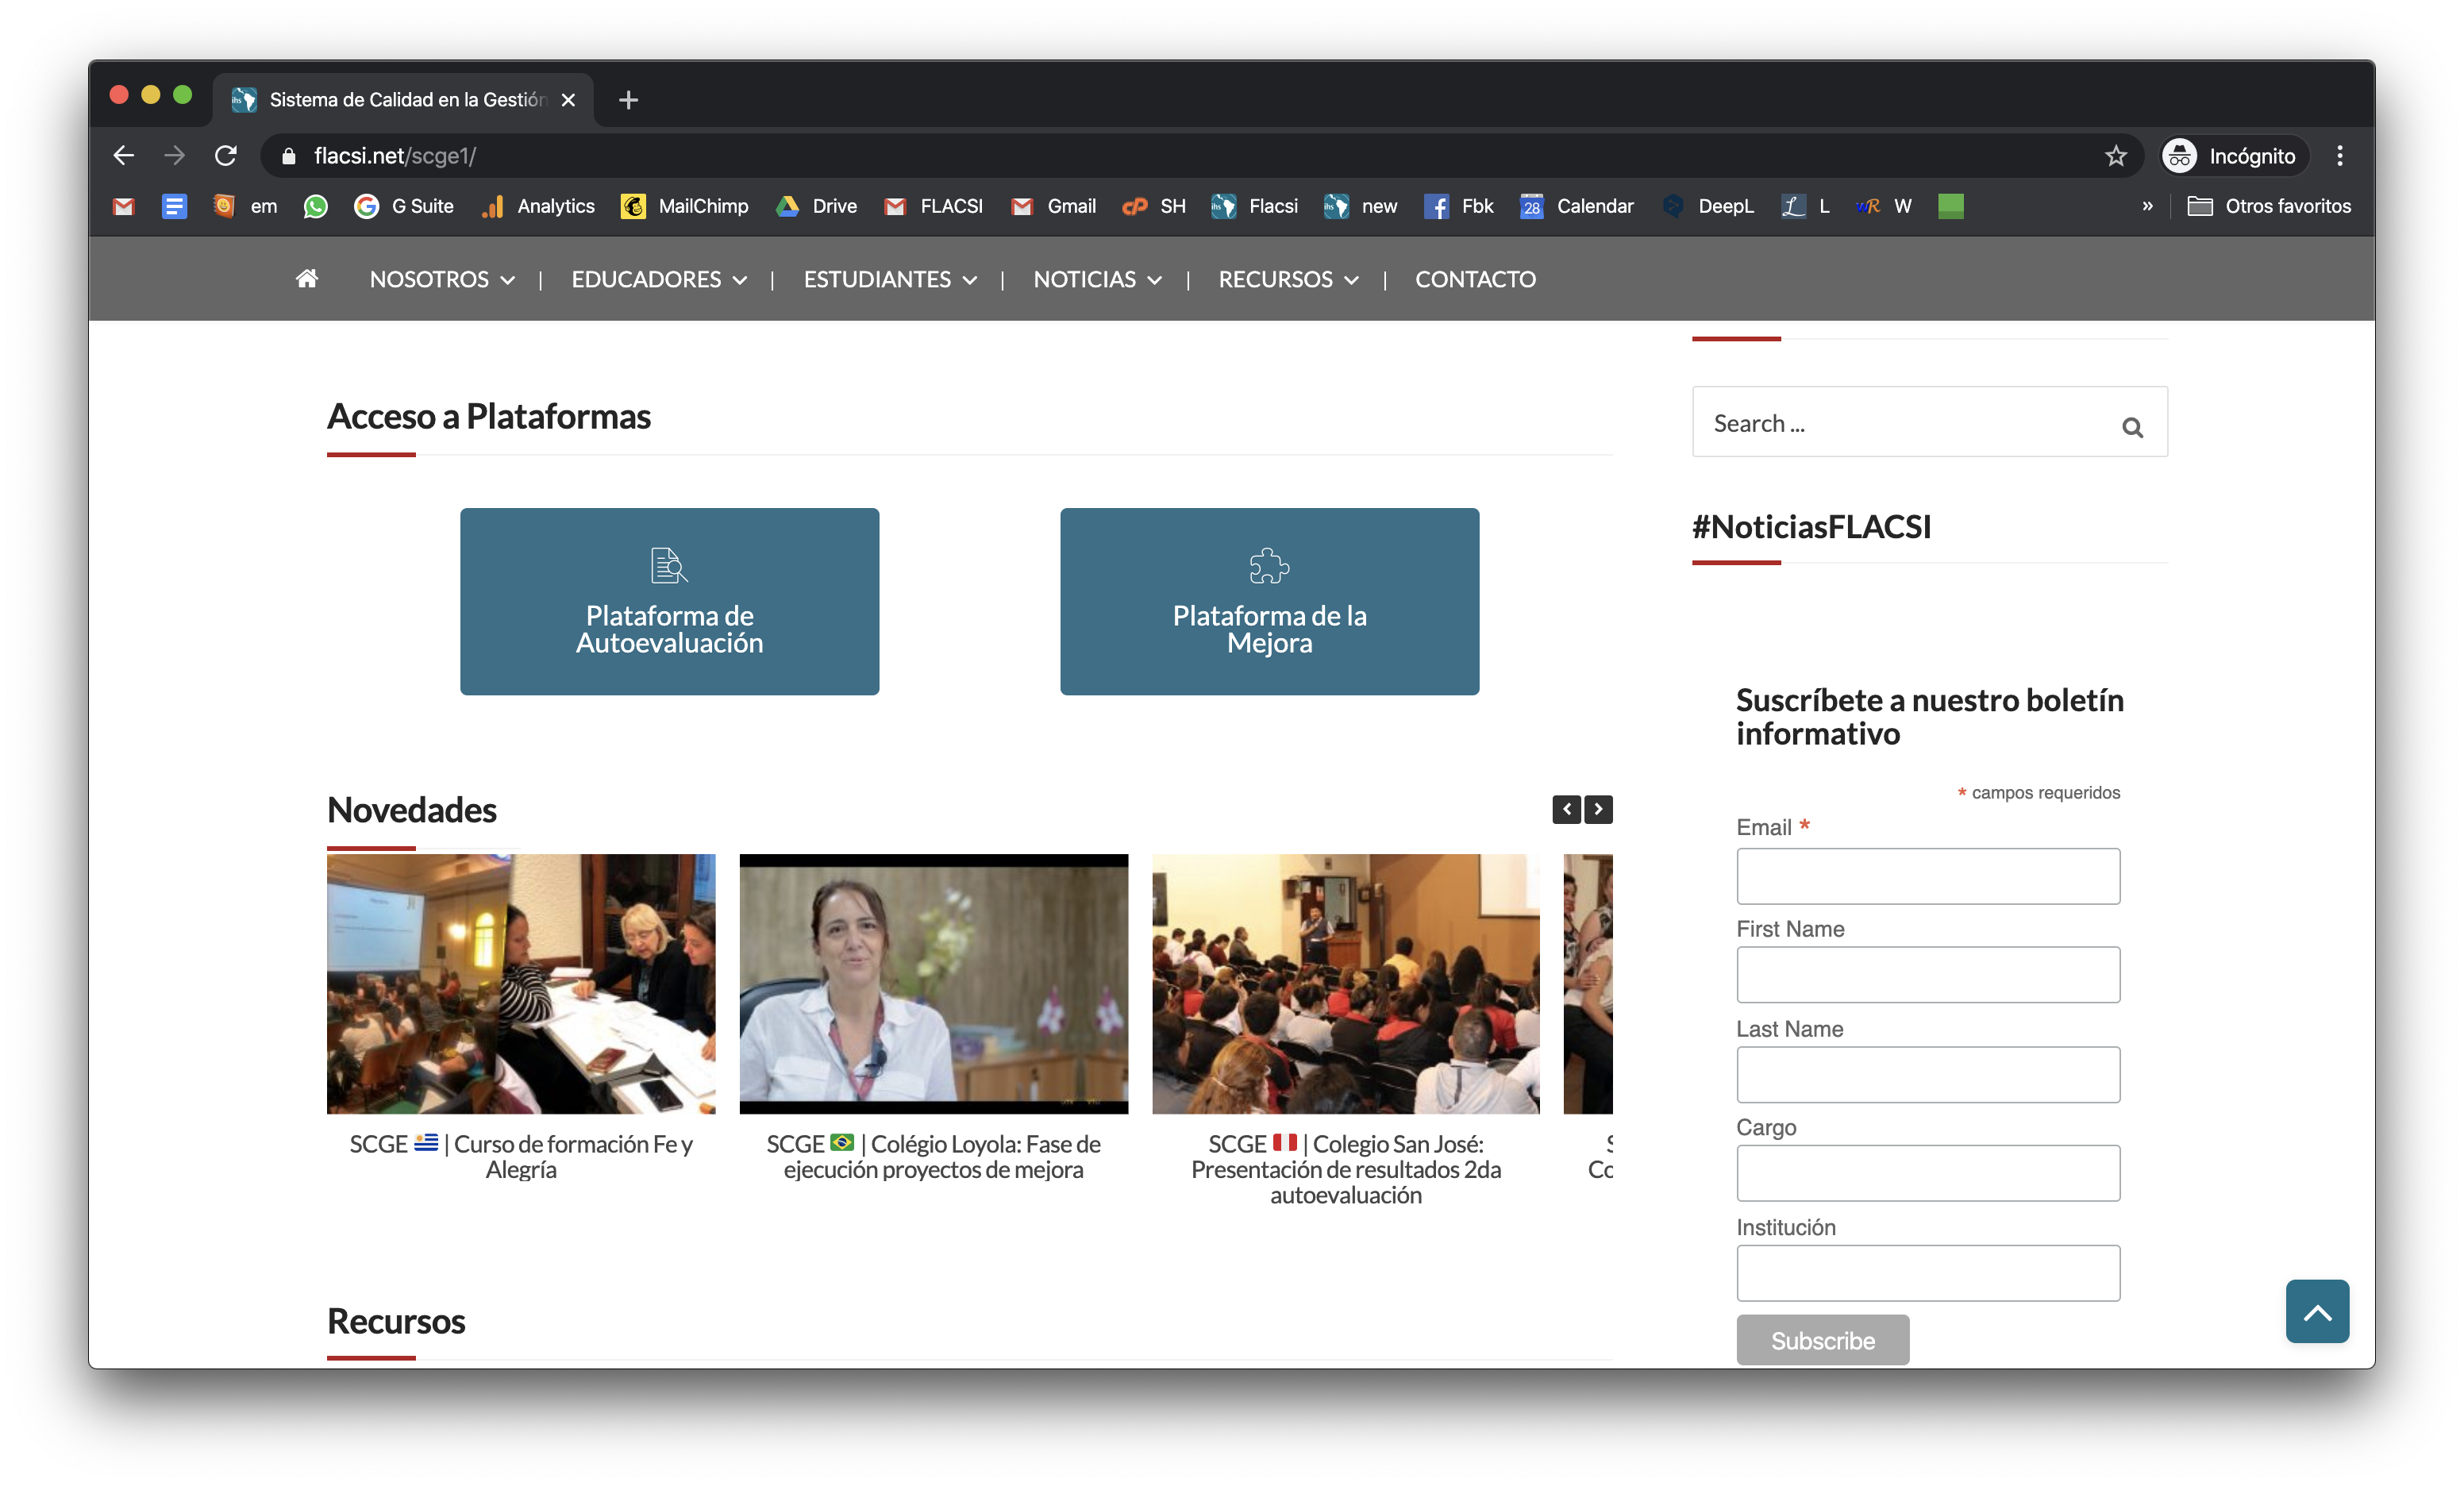This screenshot has height=1486, width=2464.
Task: Show previous Novedades slide
Action: pos(1566,809)
